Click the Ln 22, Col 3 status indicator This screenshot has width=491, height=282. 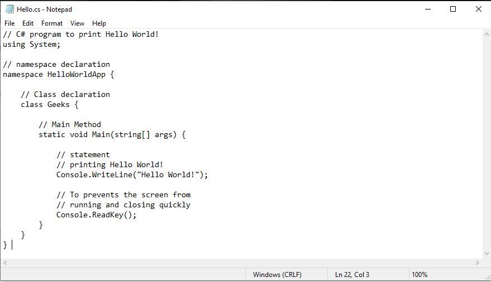[x=352, y=275]
